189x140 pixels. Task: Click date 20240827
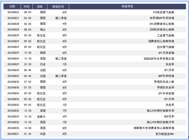point(13,18)
